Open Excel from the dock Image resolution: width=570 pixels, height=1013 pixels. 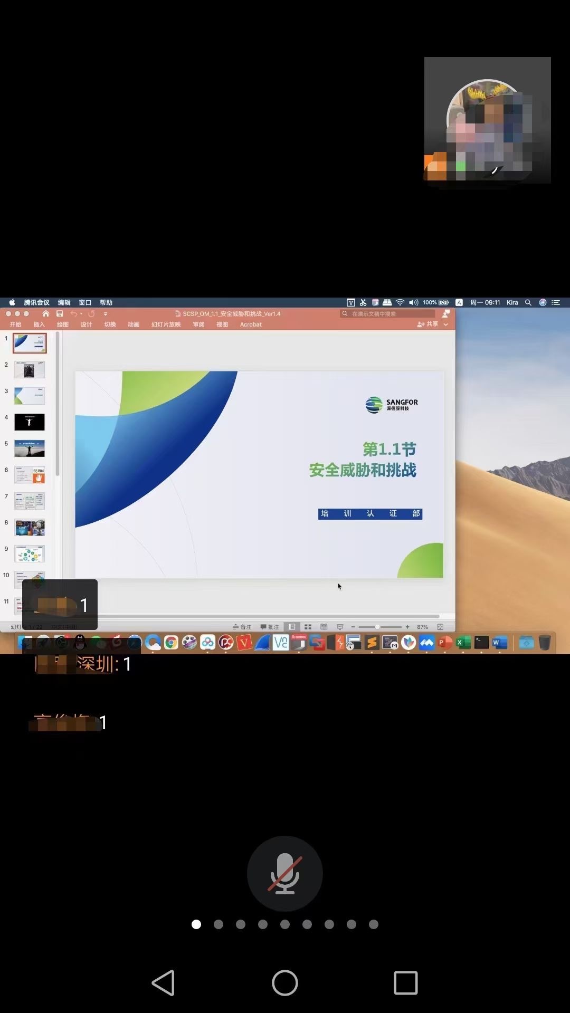[x=463, y=642]
